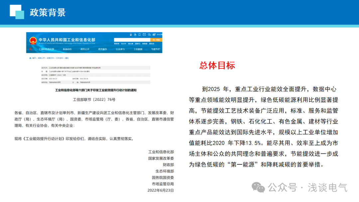This screenshot has width=359, height=202.
Task: Click the signature line 国务院国资委
Action: 163,177
